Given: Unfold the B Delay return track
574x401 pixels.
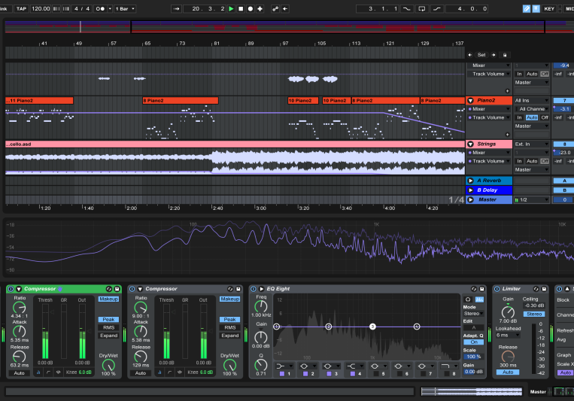Looking at the screenshot, I should point(471,190).
